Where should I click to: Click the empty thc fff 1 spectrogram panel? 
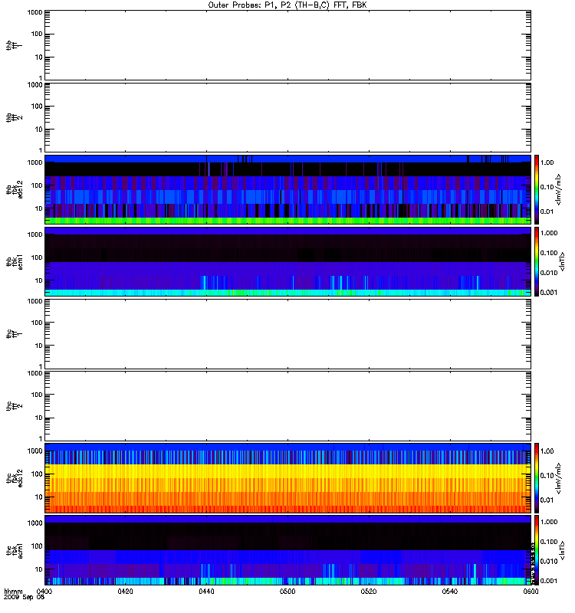287,334
